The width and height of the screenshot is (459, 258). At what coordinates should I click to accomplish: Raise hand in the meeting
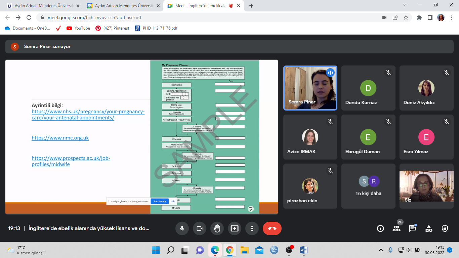[217, 228]
